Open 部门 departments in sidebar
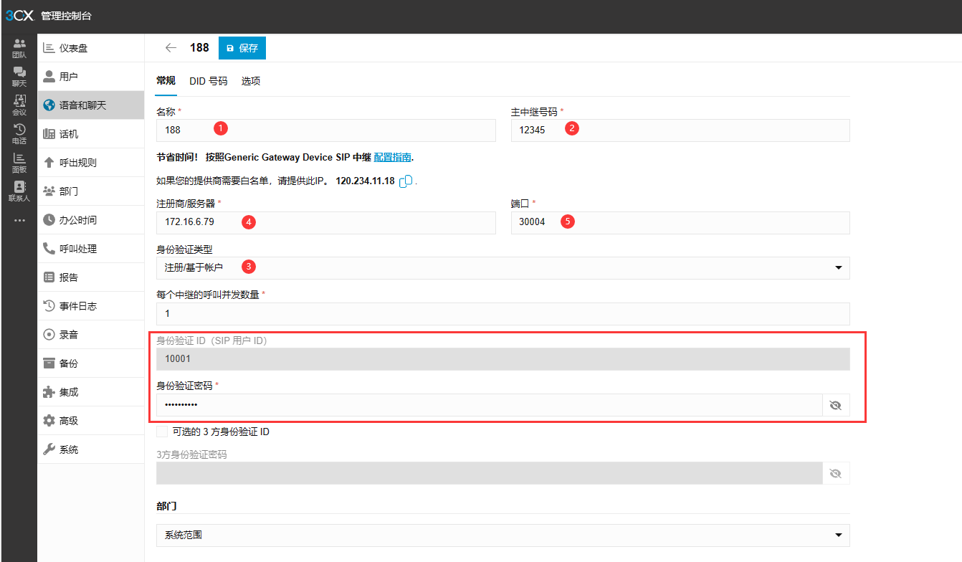Screen dimensions: 962x562 click(x=91, y=191)
